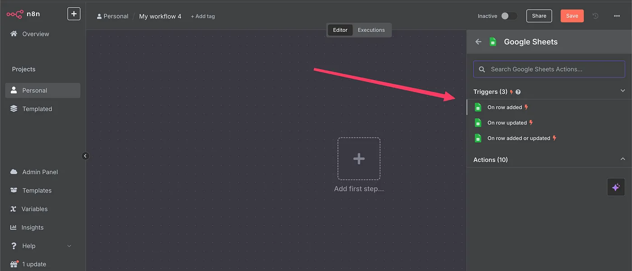Click the Admin Panel cloud icon
Image resolution: width=632 pixels, height=271 pixels.
coord(14,172)
